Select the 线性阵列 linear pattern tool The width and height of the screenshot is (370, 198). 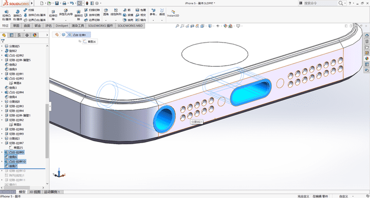[116, 12]
